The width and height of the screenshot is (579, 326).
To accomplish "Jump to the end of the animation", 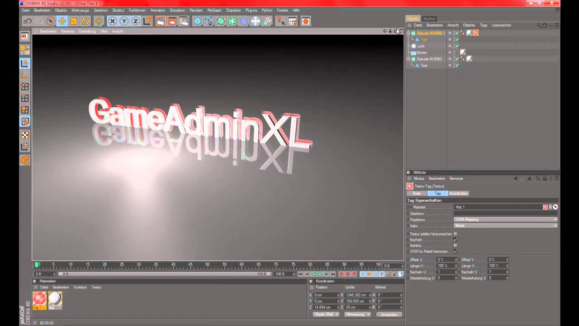I will point(333,274).
